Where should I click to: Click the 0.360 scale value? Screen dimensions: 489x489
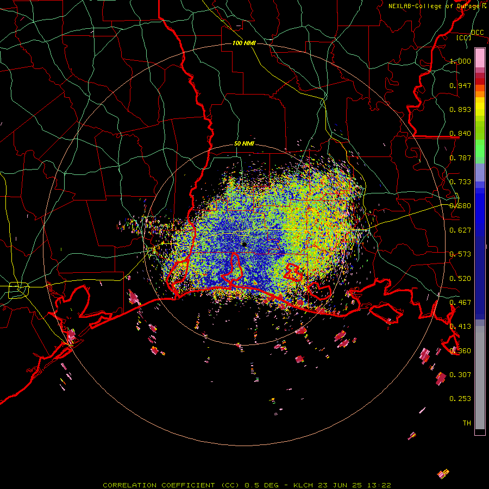click(460, 351)
